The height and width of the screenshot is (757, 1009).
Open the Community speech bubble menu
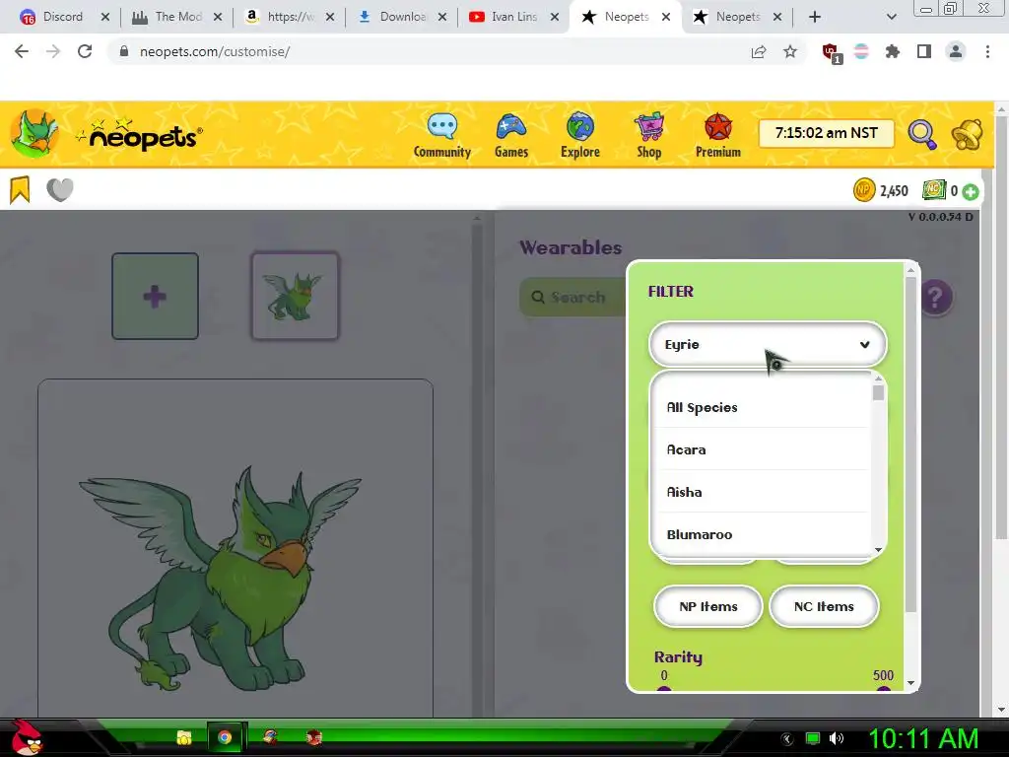tap(442, 135)
